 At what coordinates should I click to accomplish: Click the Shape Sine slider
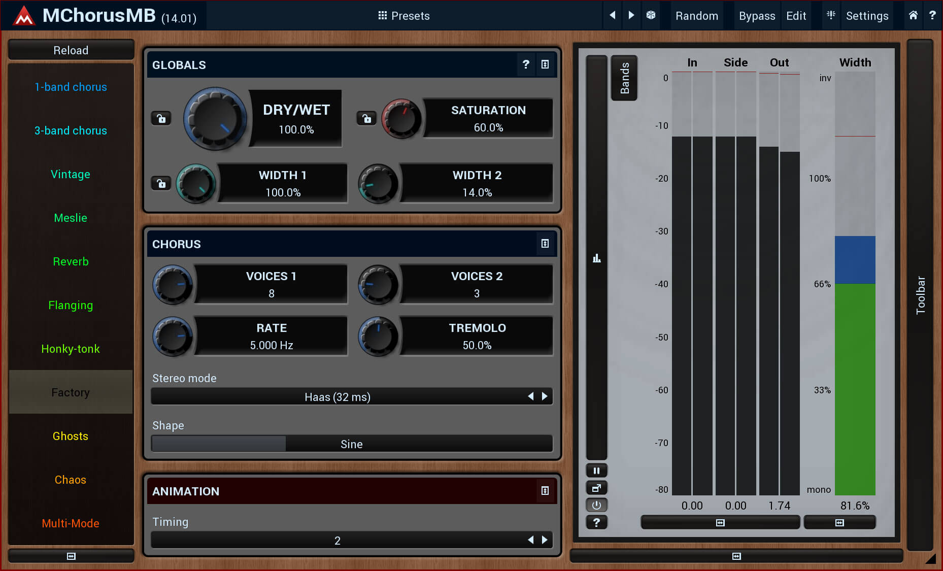click(x=352, y=444)
